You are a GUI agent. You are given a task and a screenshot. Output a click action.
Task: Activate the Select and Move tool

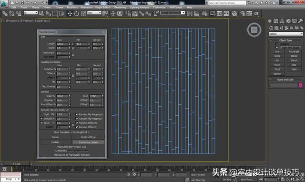click(70, 14)
